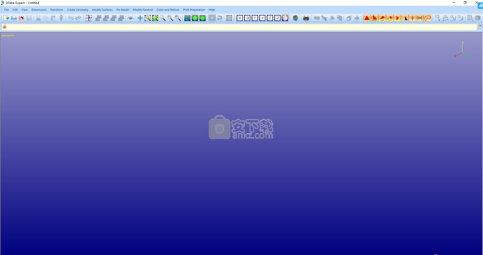Open the Dimensions menu
The image size is (483, 255).
(39, 10)
